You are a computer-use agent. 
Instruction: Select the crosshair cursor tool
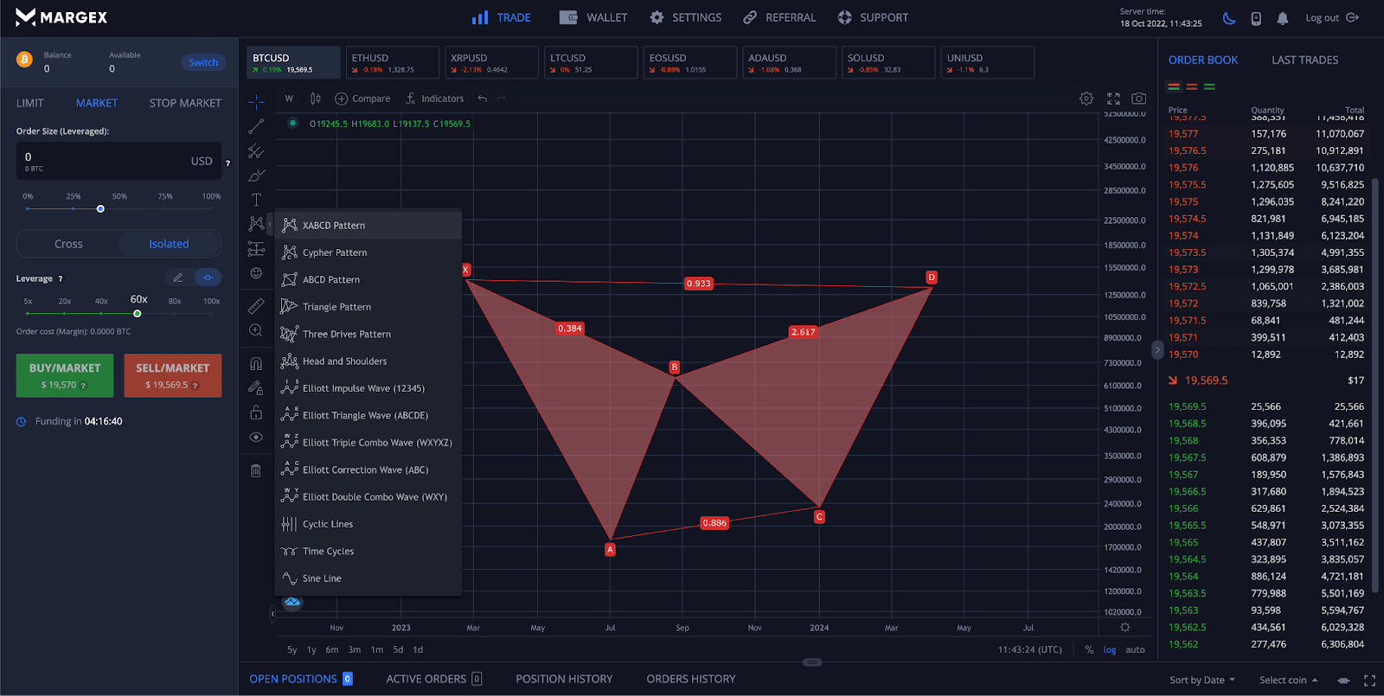point(256,102)
